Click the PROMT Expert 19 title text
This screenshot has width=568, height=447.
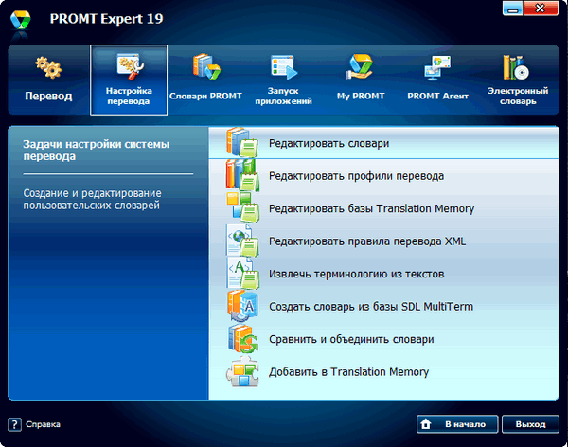point(106,19)
